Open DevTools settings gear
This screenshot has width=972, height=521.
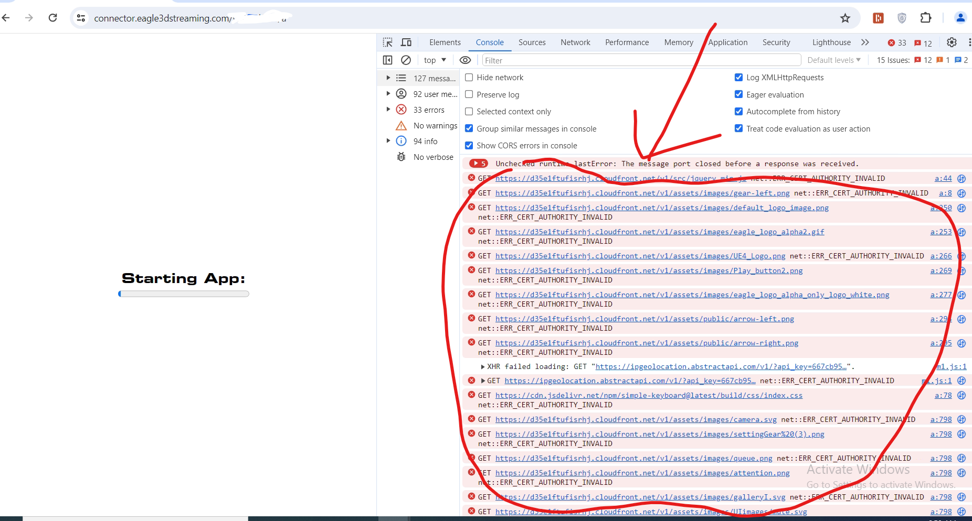tap(952, 42)
